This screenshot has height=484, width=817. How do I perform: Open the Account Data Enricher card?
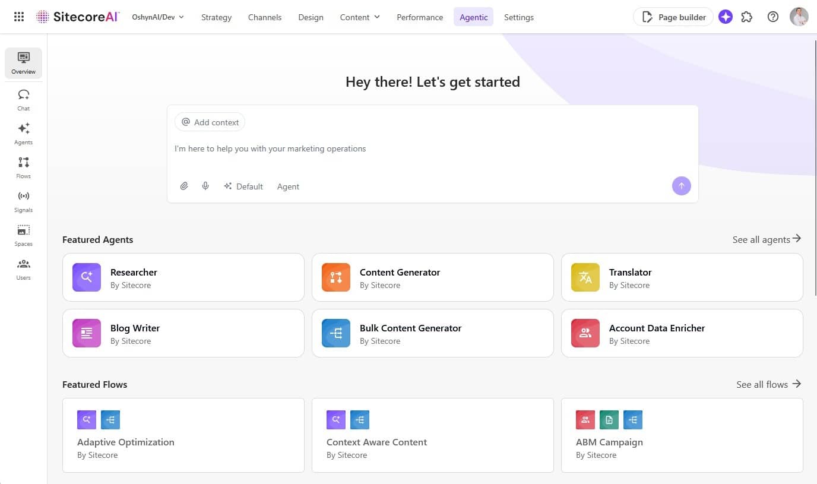pyautogui.click(x=682, y=333)
